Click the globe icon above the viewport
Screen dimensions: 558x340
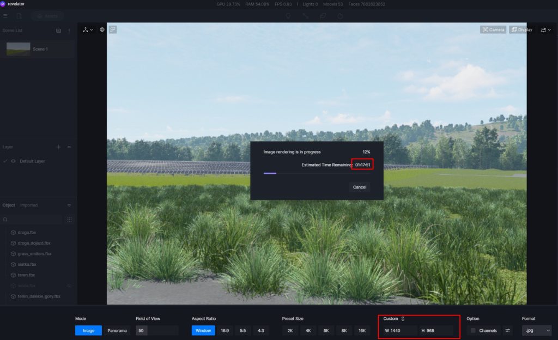[102, 29]
